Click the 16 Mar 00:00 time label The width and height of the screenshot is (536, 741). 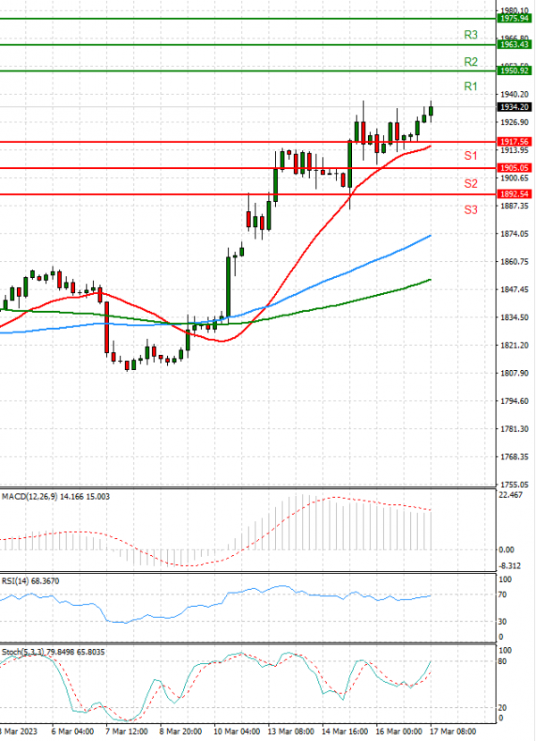tap(398, 731)
